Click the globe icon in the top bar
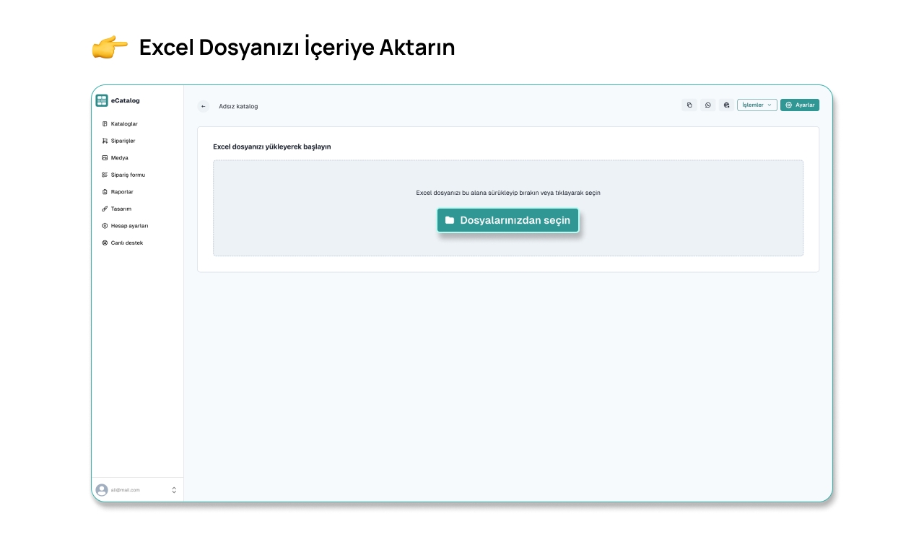Screen dimensions: 924x555 pyautogui.click(x=726, y=105)
